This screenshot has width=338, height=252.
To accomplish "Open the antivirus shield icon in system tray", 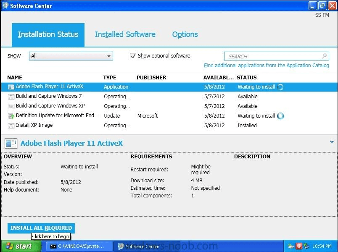I will click(x=298, y=246).
